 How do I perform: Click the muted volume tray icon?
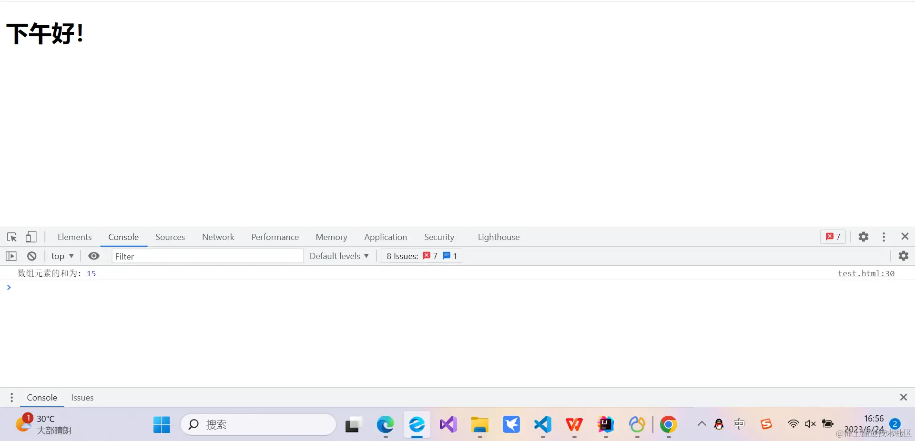coord(810,424)
